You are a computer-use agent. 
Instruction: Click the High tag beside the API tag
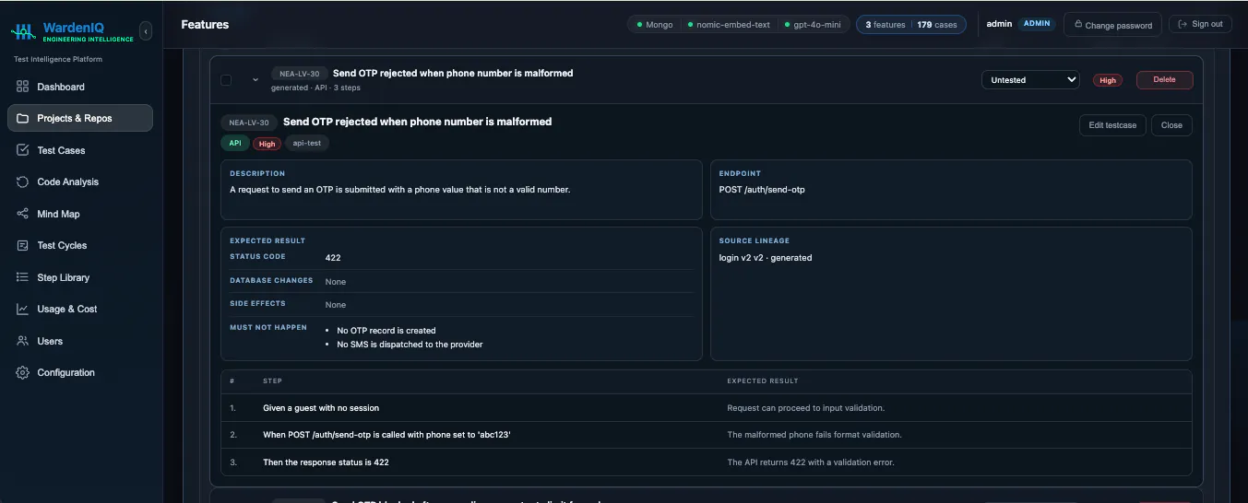click(x=267, y=144)
